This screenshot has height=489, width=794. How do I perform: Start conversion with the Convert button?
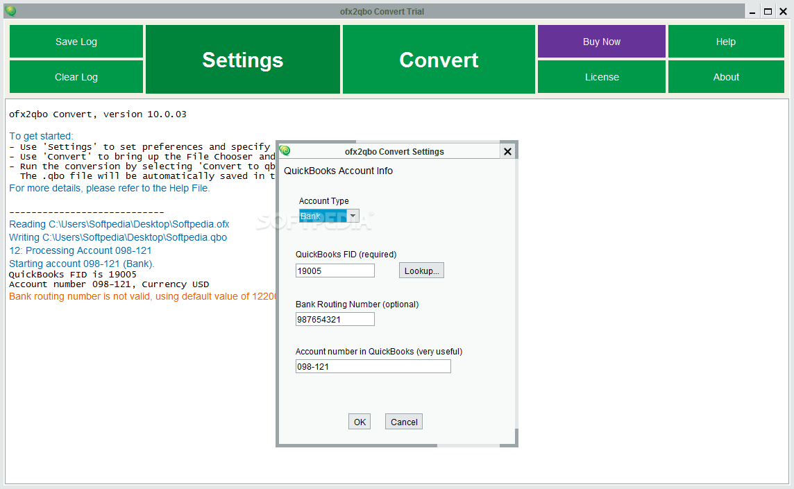[x=439, y=59]
